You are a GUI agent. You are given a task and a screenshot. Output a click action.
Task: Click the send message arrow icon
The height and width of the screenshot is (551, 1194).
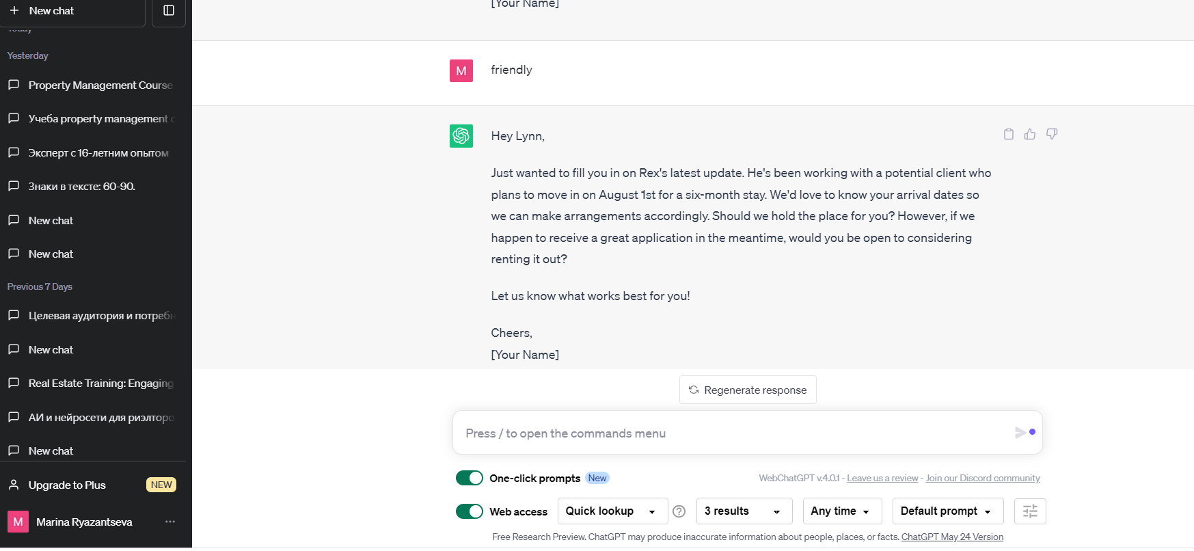click(1020, 432)
